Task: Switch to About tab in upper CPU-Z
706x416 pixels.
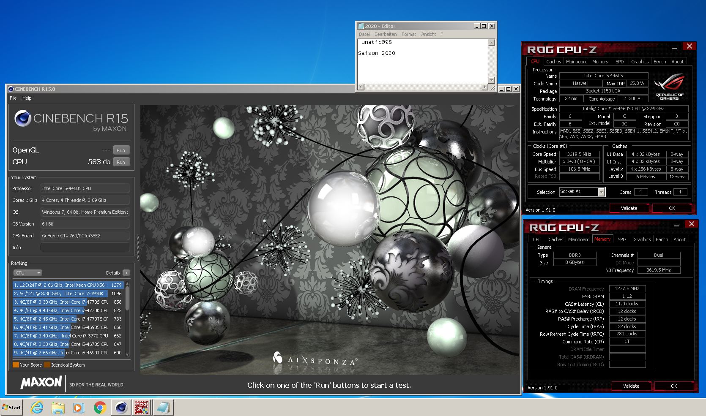Action: click(678, 62)
